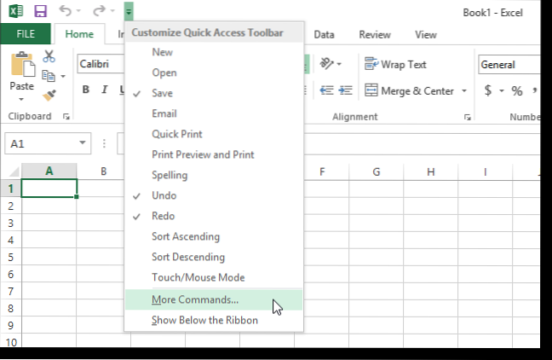Click the Format Painter brush icon

click(x=49, y=96)
